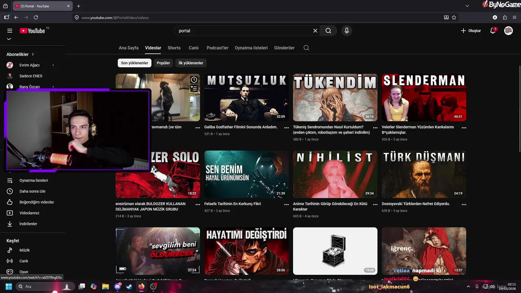
Task: Play the MUTSUZLUK Godfather thumbnail
Action: 246,97
